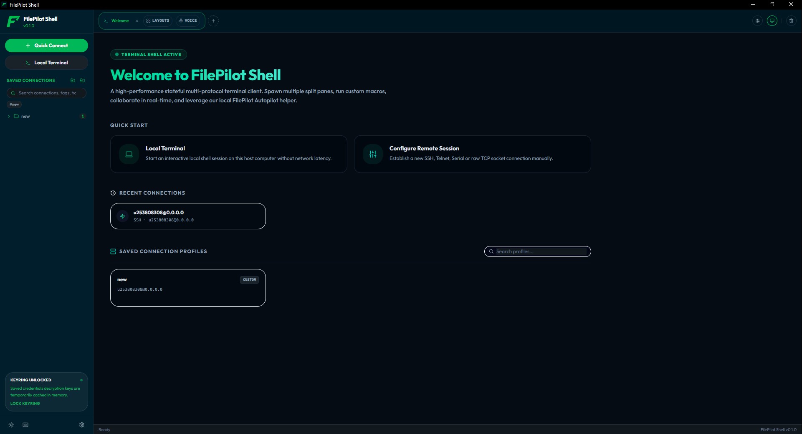Screen dimensions: 802x434
Task: Toggle the light theme sun icon
Action: click(11, 425)
